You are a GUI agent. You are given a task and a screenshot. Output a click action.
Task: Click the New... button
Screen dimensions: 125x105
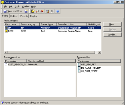[112, 24]
